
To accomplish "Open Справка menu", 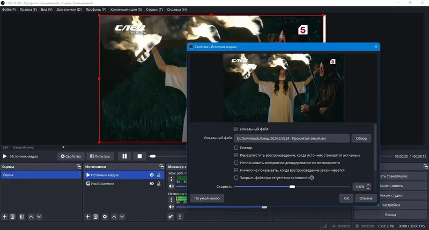I will click(x=177, y=9).
